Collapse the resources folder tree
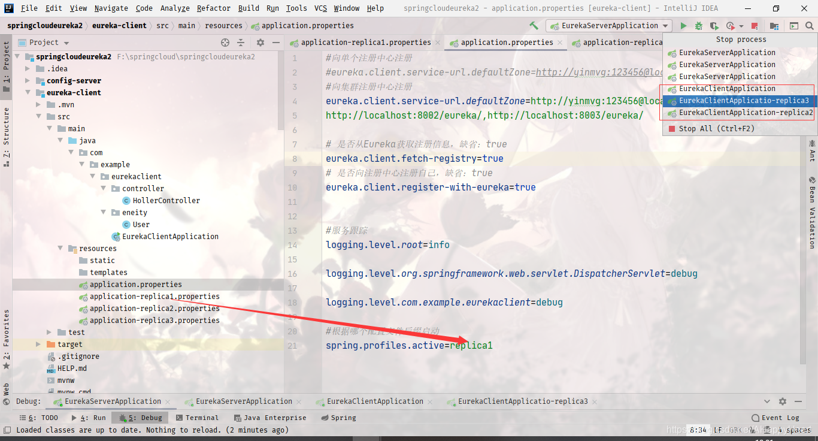Image resolution: width=818 pixels, height=441 pixels. coord(60,248)
